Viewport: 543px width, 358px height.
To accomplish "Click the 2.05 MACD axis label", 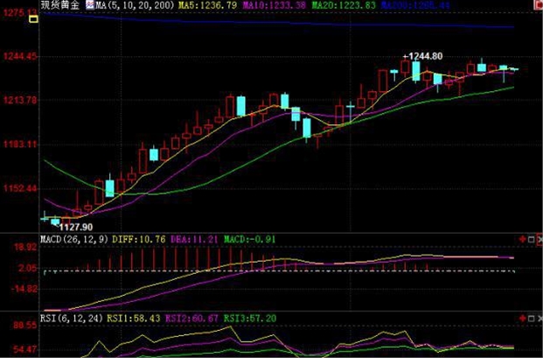I will pyautogui.click(x=27, y=268).
